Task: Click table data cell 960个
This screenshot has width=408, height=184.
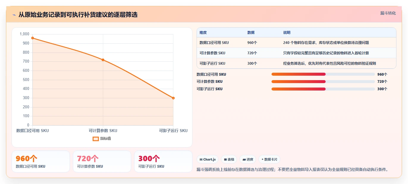Action: [252, 43]
